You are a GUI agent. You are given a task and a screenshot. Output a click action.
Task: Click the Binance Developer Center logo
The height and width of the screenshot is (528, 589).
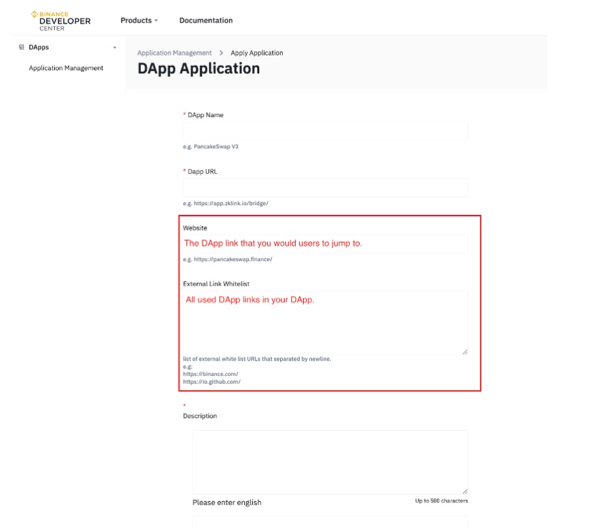click(x=60, y=20)
